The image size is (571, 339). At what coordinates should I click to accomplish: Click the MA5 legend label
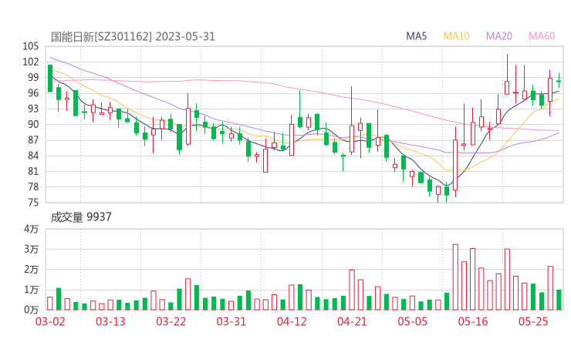point(416,36)
